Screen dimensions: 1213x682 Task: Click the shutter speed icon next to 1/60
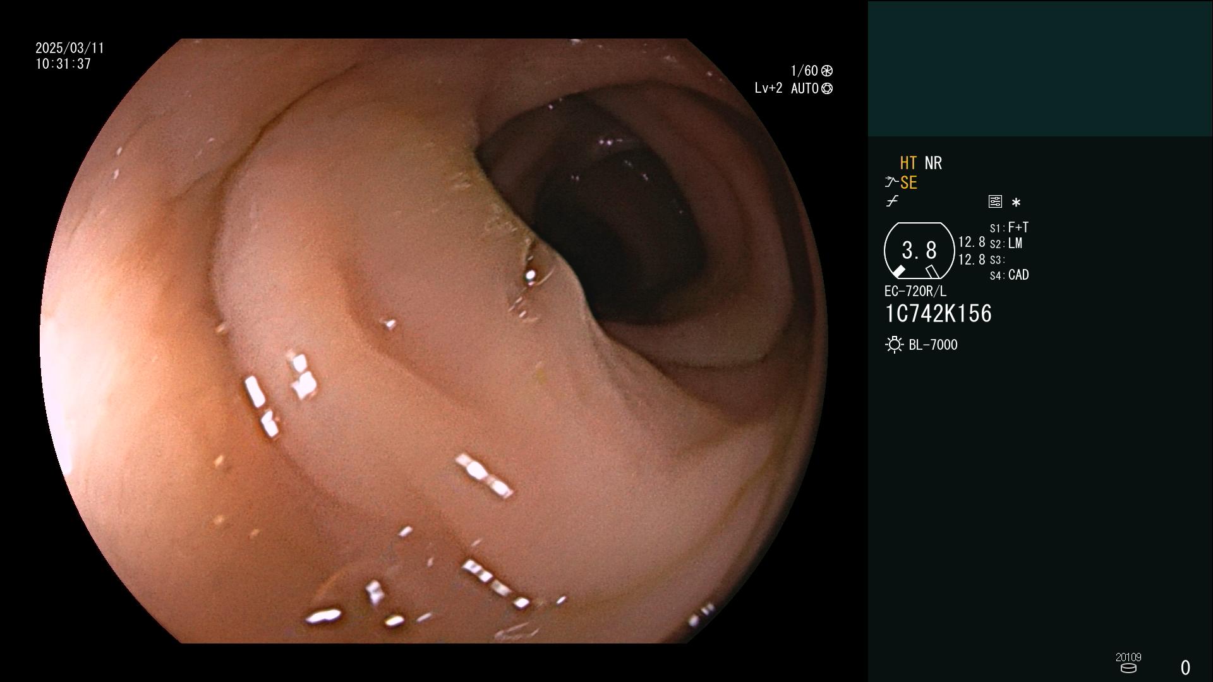pos(827,71)
